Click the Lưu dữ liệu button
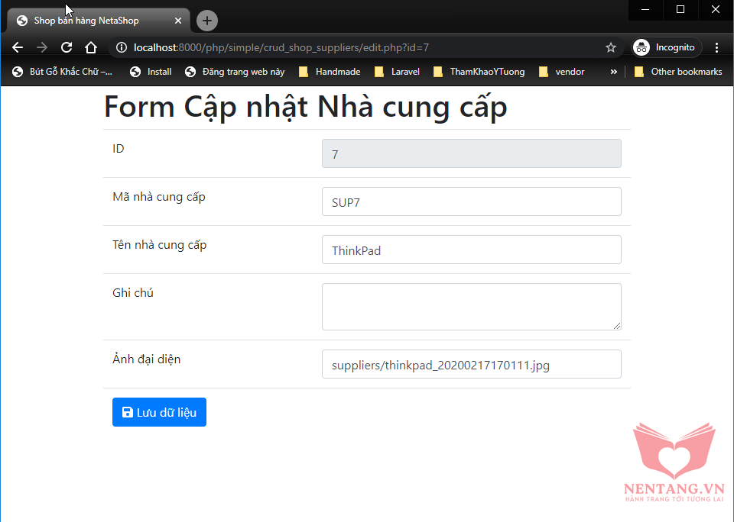734x522 pixels. tap(159, 412)
